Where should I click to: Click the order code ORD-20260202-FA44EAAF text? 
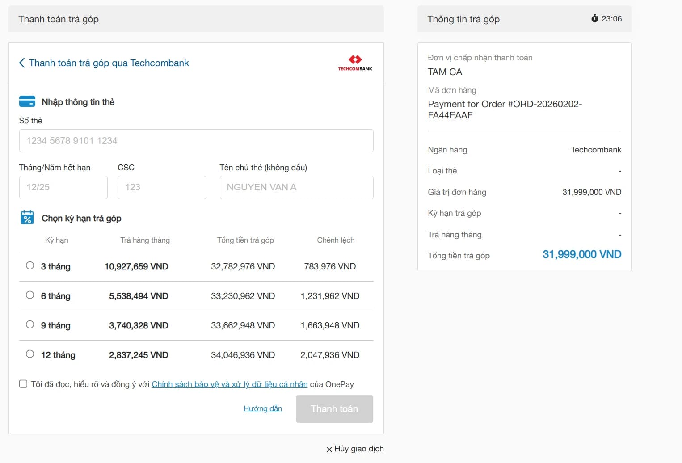(x=505, y=109)
